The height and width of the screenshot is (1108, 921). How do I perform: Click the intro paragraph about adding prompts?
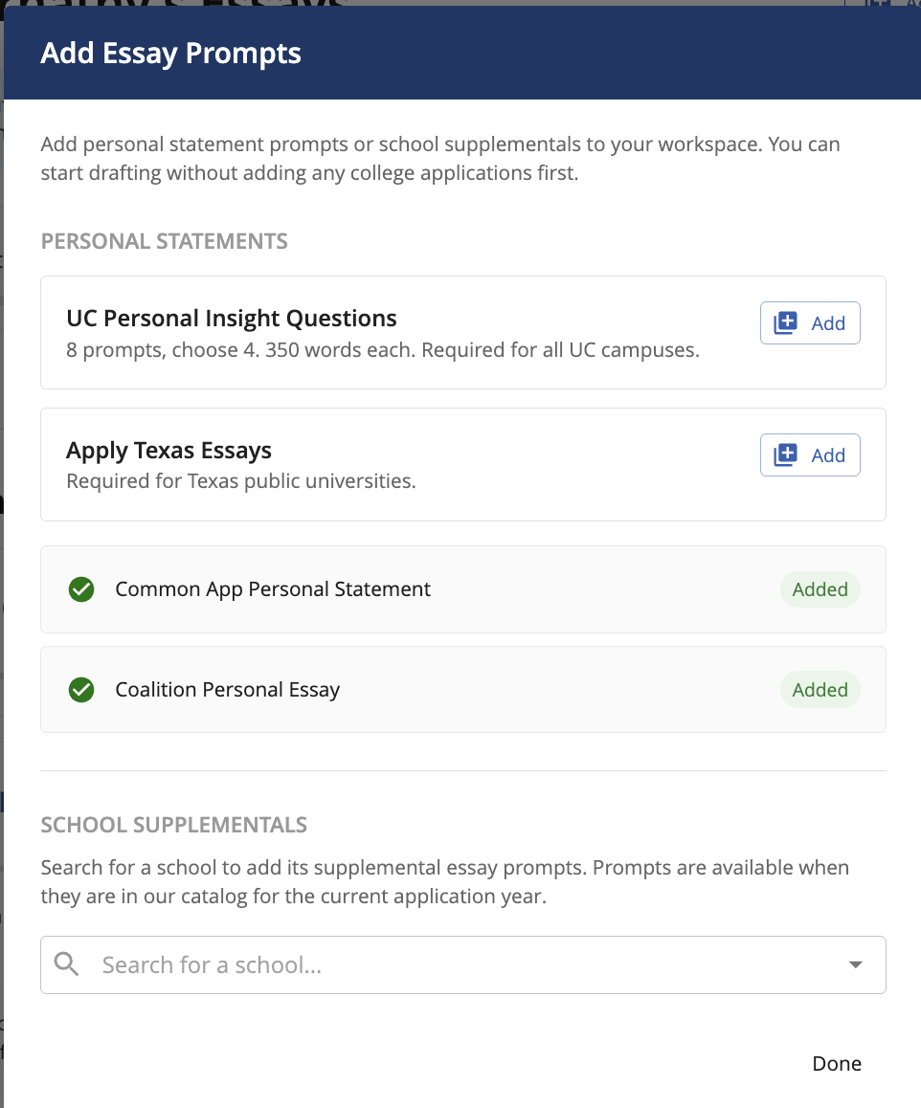(x=439, y=160)
